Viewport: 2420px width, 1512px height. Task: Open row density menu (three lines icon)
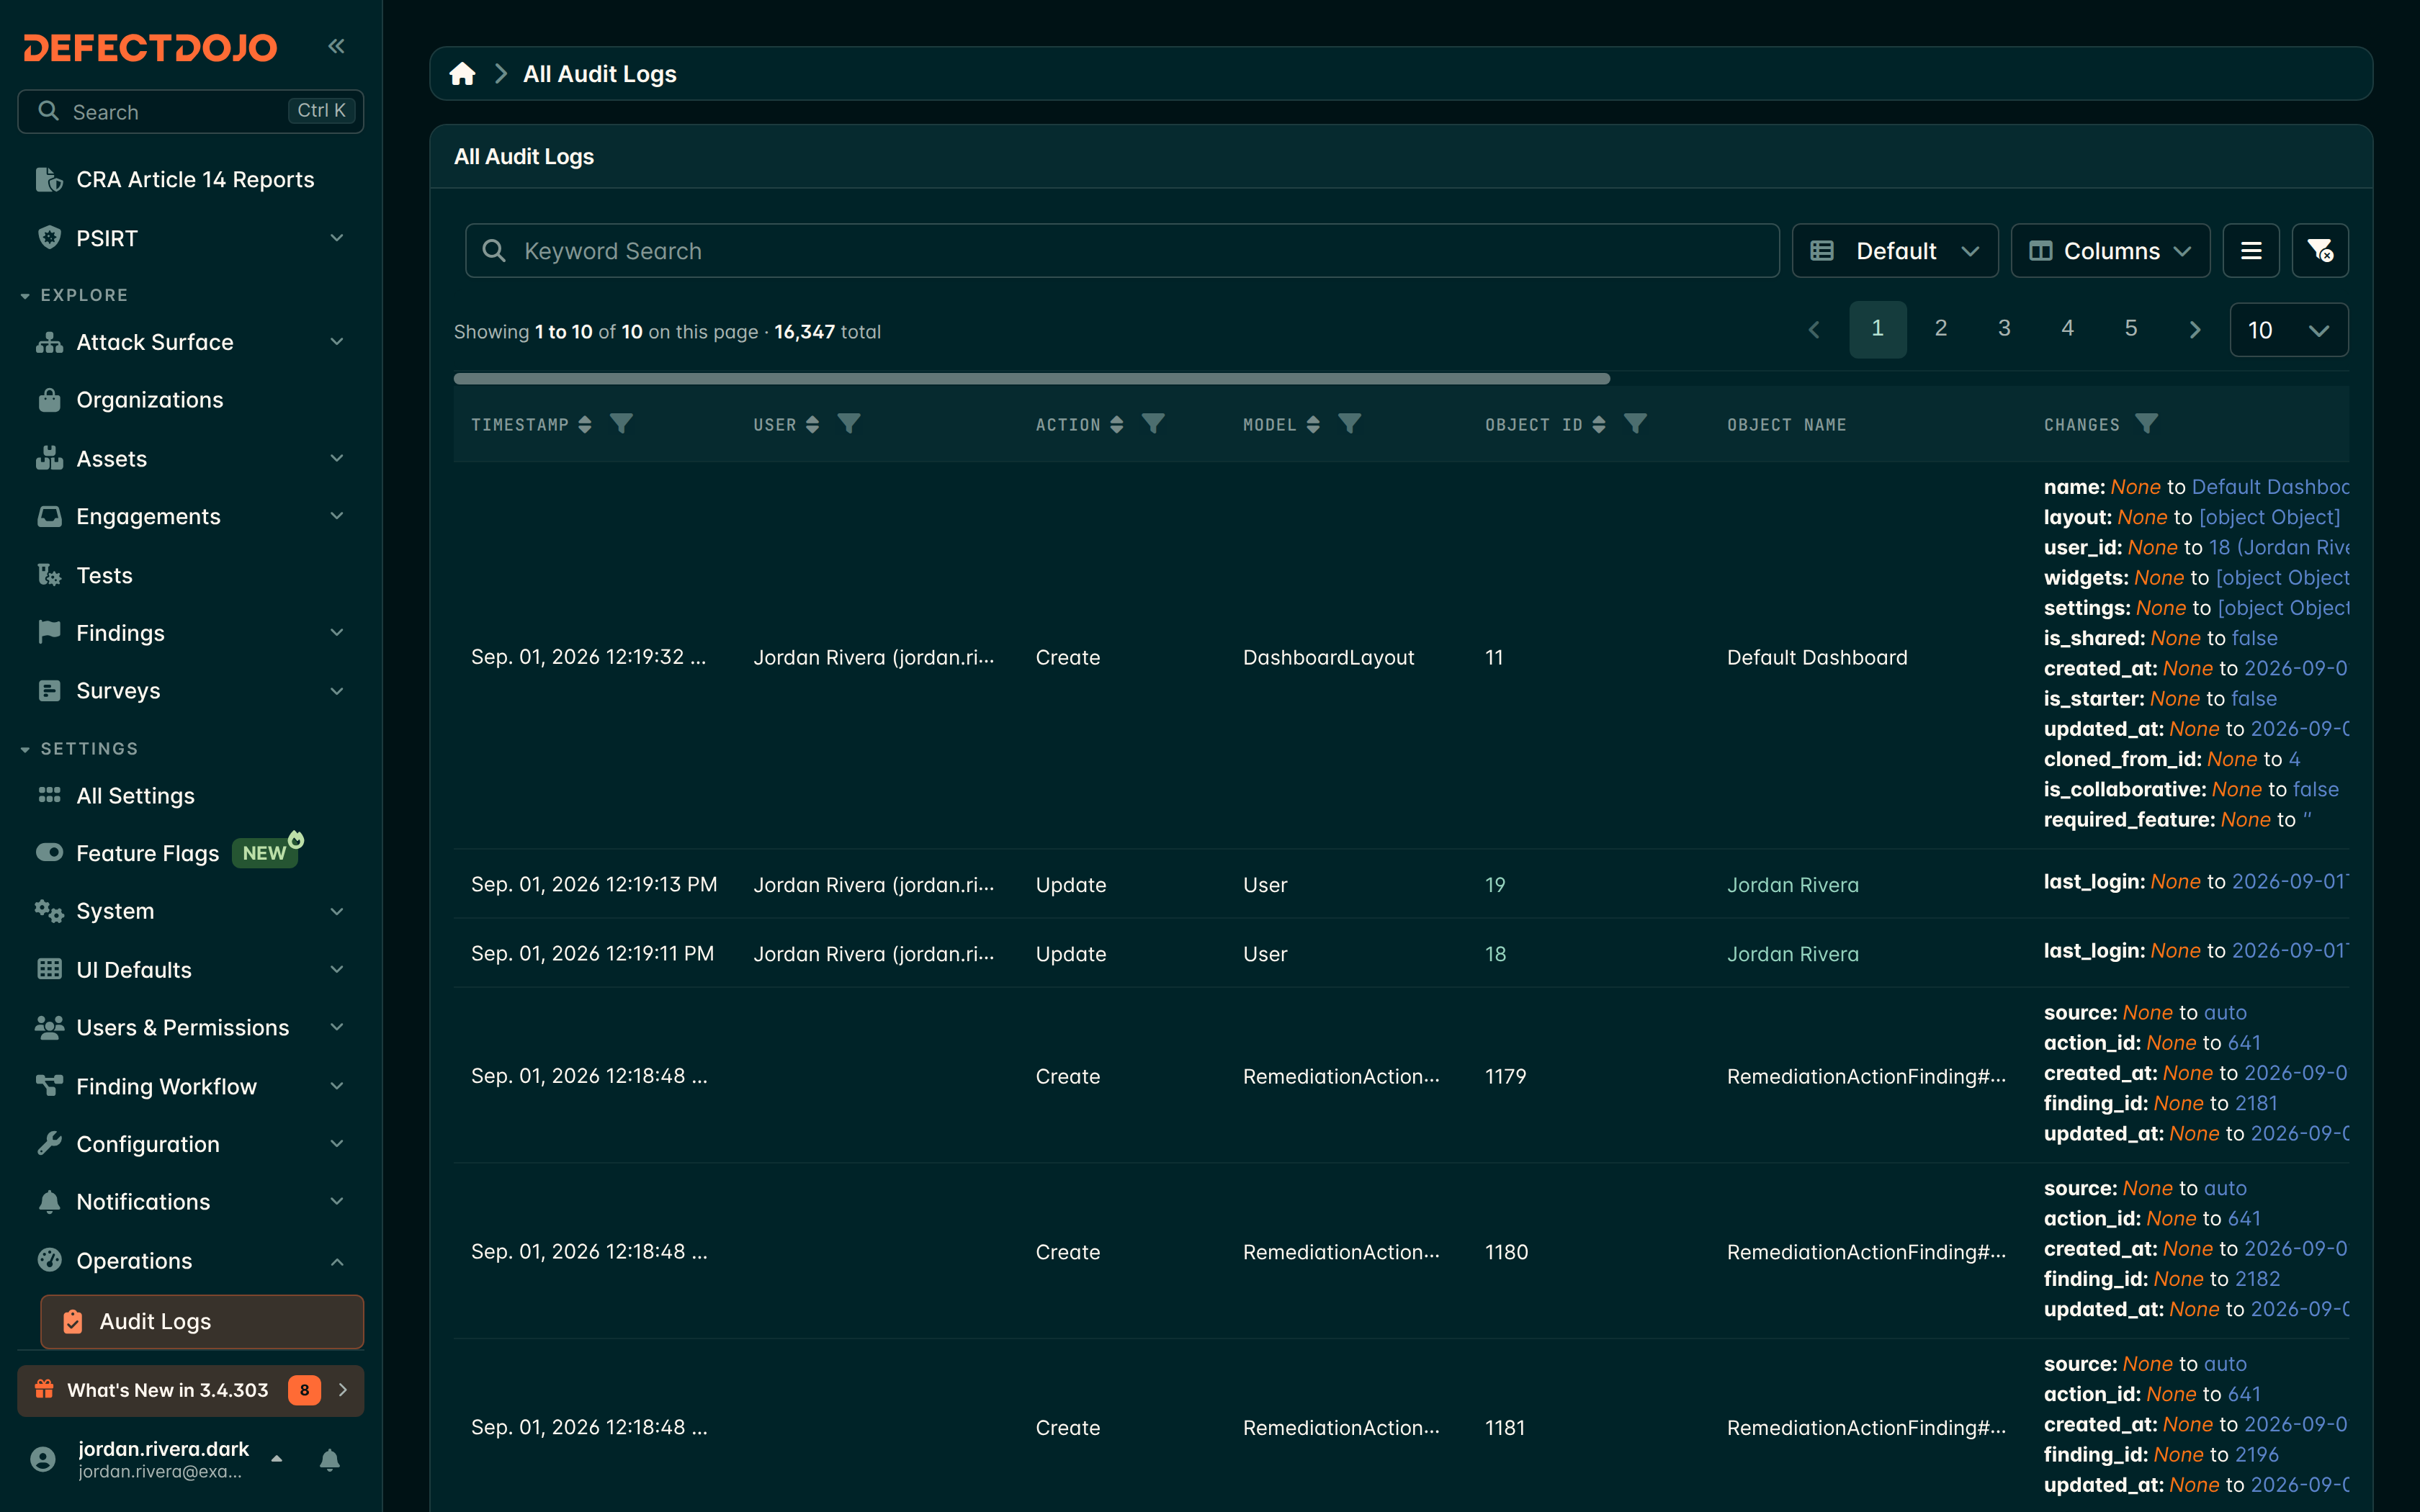click(2250, 251)
